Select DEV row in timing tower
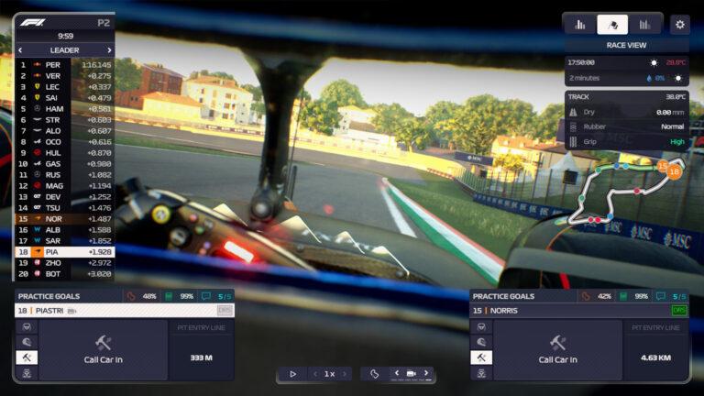This screenshot has height=396, width=704. [65, 197]
